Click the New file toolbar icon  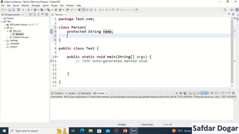[x=3, y=10]
